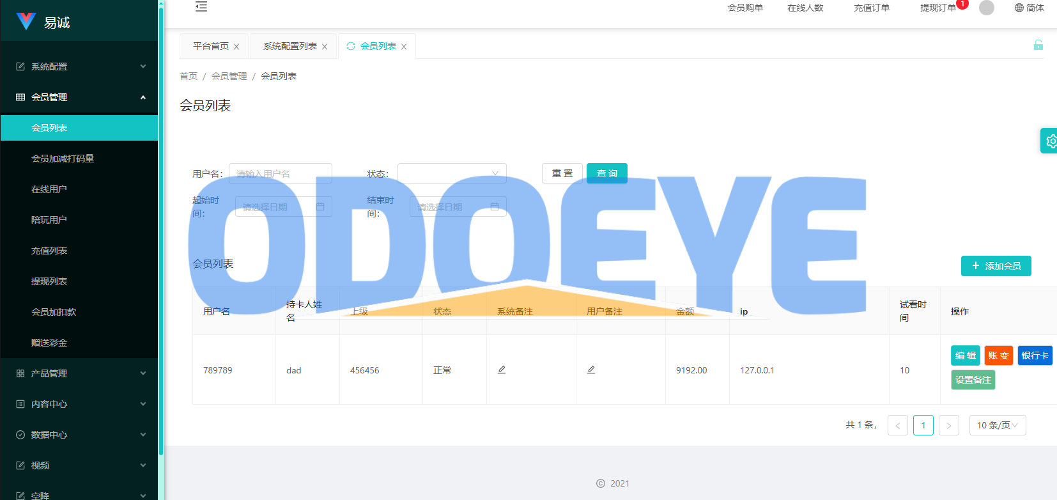
Task: Open 在线人数 in the top bar
Action: [x=805, y=8]
